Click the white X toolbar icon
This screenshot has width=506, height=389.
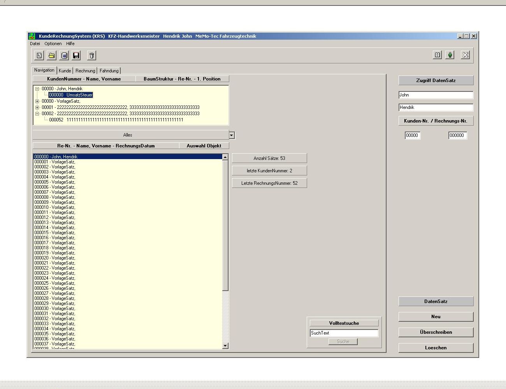pos(465,55)
